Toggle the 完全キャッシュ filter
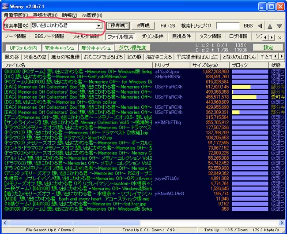This screenshot has width=287, height=234. click(x=60, y=48)
